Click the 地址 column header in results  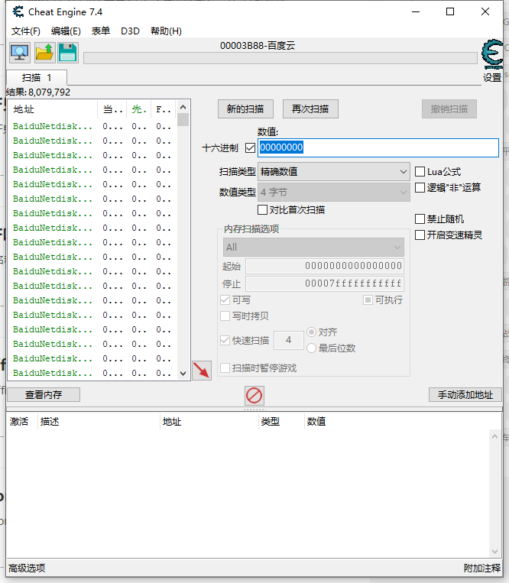(x=53, y=109)
